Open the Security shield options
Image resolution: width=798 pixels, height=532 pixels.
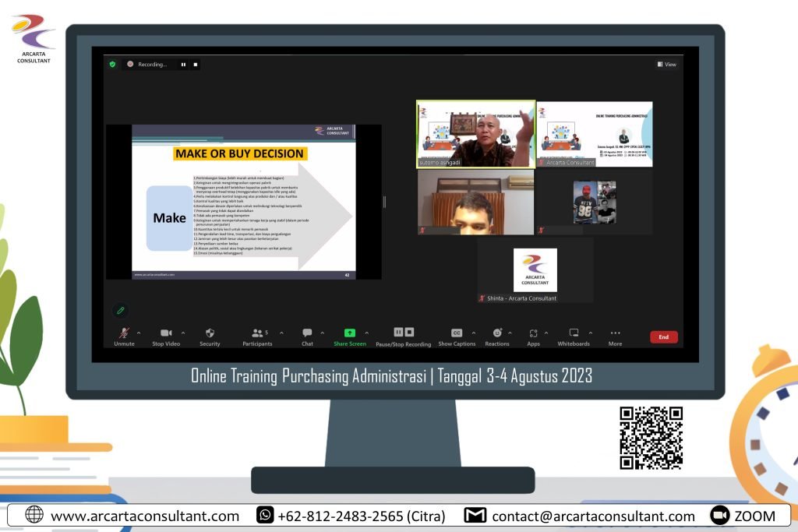[x=210, y=333]
